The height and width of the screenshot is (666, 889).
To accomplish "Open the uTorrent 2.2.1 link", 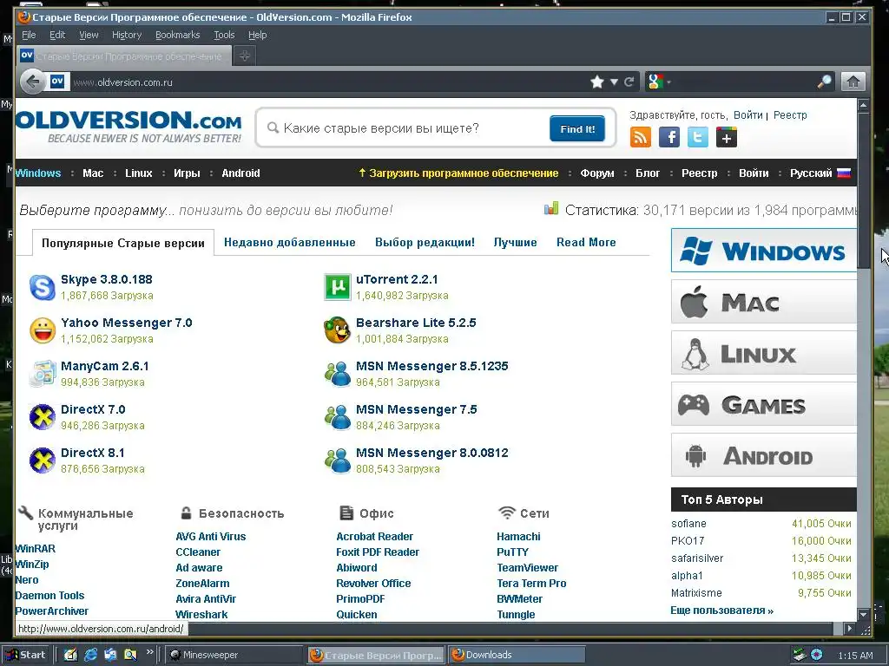I will [x=397, y=279].
